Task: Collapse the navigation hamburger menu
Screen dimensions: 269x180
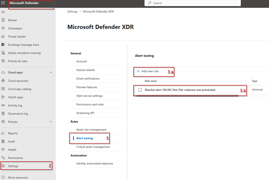Action: click(x=3, y=12)
